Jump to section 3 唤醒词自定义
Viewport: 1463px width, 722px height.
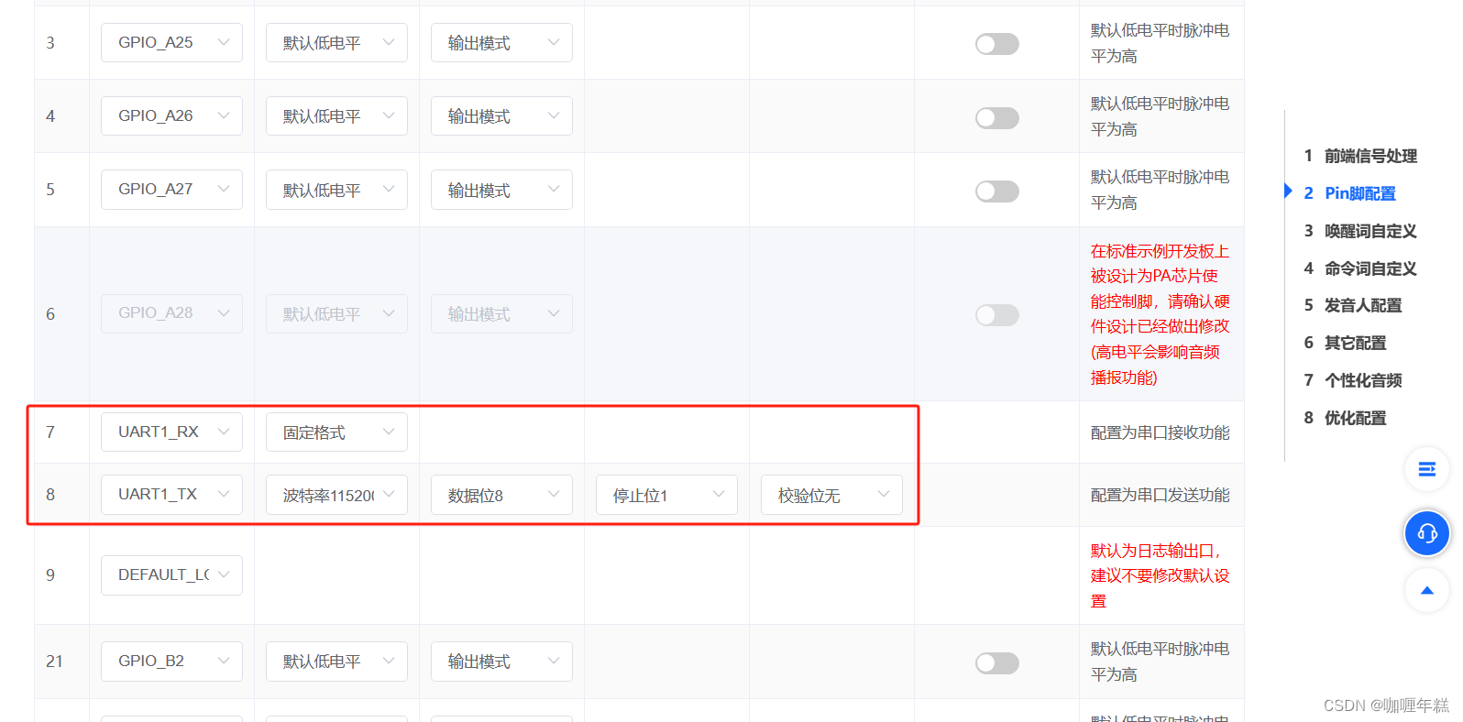coord(1360,231)
